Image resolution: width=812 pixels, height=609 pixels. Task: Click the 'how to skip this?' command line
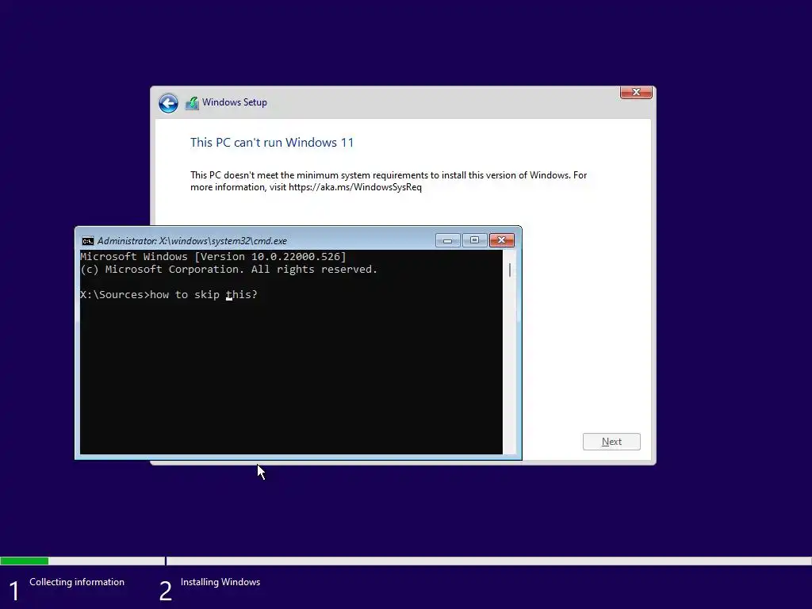(x=169, y=295)
